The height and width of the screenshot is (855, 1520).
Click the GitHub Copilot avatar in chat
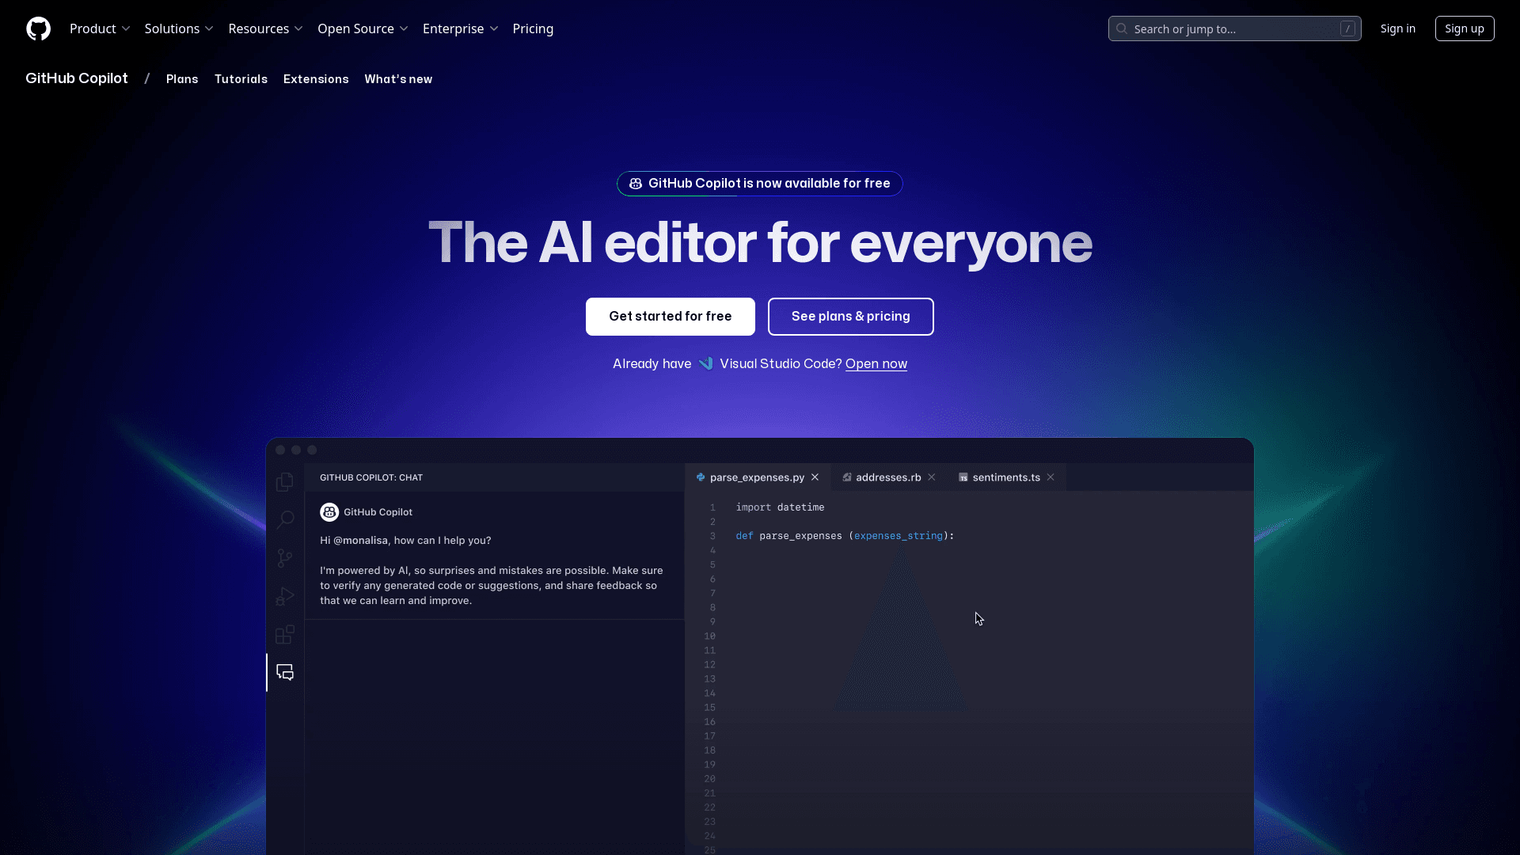(329, 512)
